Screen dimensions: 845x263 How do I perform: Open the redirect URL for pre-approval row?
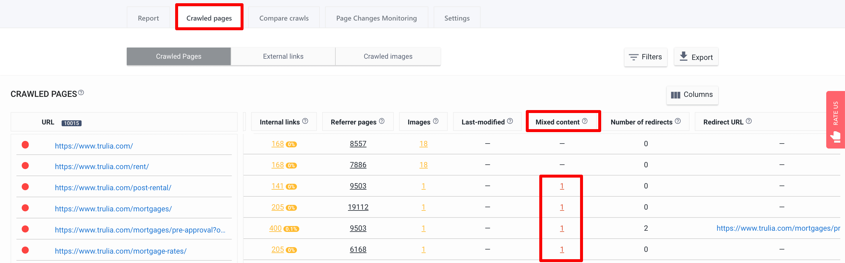(x=778, y=228)
